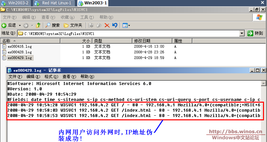Click the 2008-4-16 13:00 date cell
This screenshot has width=267, height=142.
point(149,46)
